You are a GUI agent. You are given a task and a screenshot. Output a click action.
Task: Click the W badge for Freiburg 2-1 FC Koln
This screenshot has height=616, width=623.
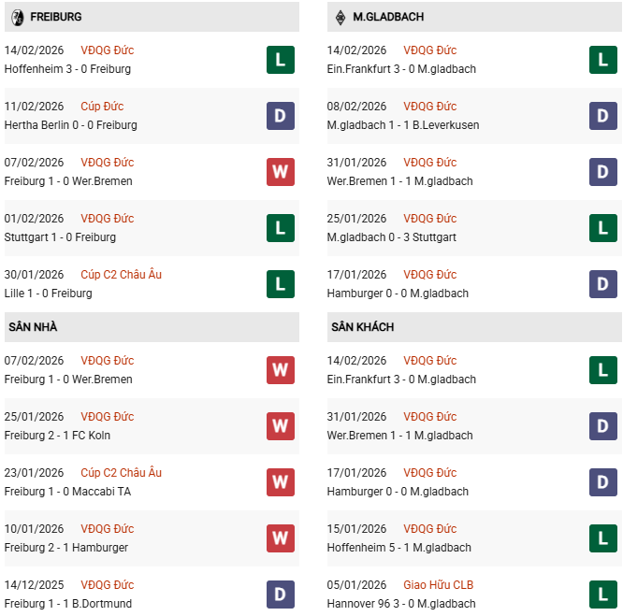click(x=280, y=426)
